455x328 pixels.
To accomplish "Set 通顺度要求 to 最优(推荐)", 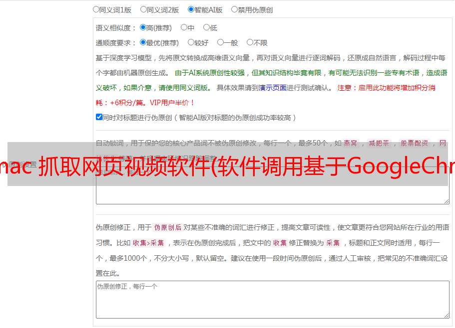I will (x=143, y=42).
